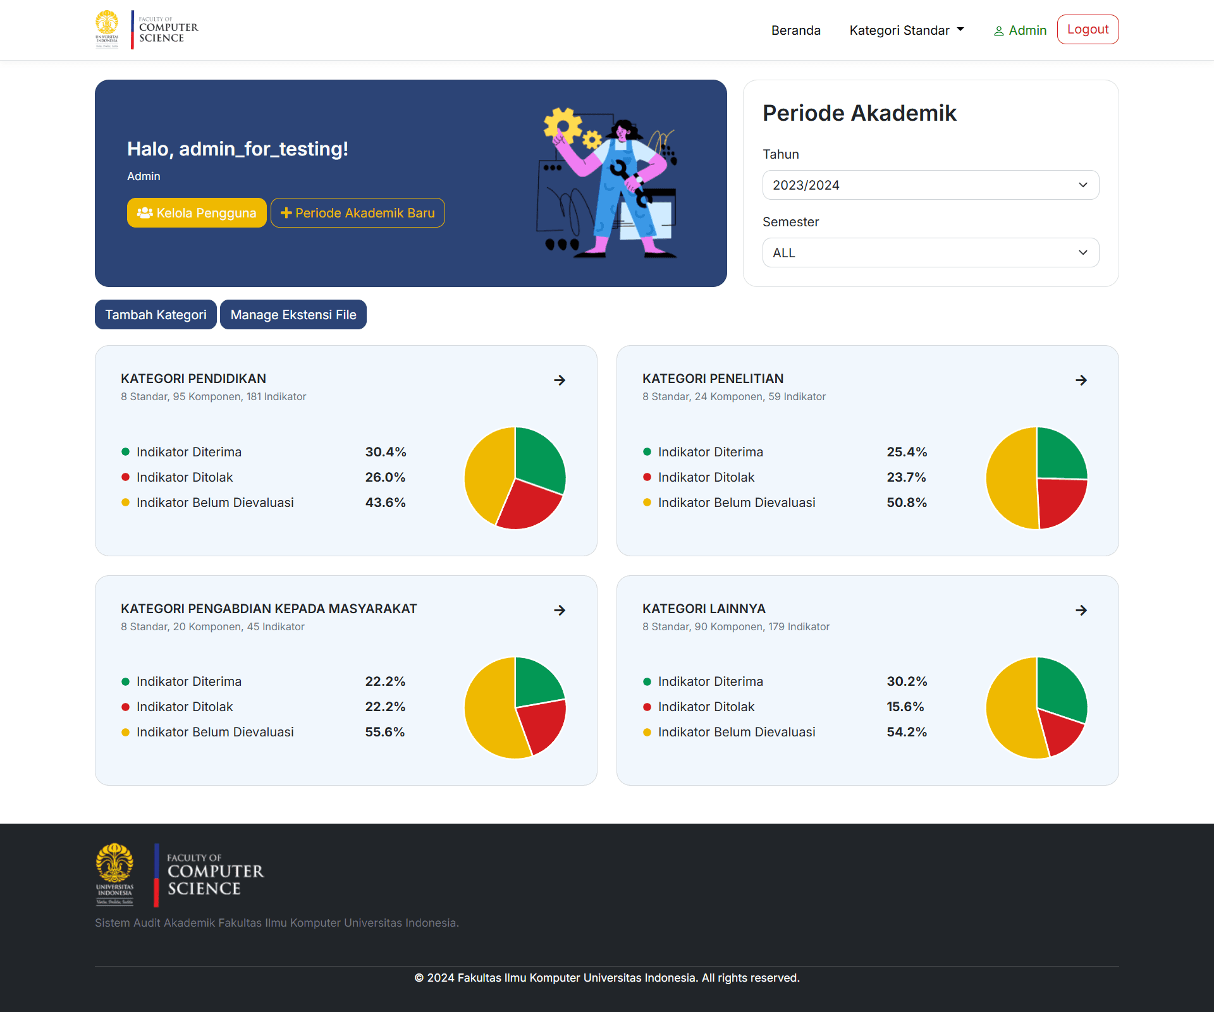Click the Tambah Kategori button
The image size is (1214, 1012).
click(x=155, y=314)
